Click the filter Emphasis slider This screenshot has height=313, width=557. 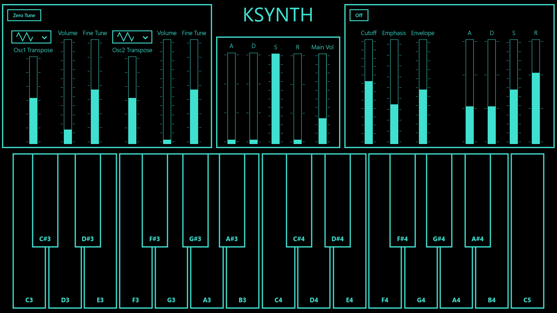click(394, 92)
